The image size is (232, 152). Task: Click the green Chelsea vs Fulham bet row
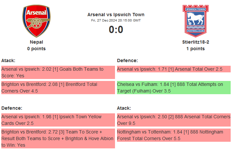pyautogui.click(x=174, y=88)
